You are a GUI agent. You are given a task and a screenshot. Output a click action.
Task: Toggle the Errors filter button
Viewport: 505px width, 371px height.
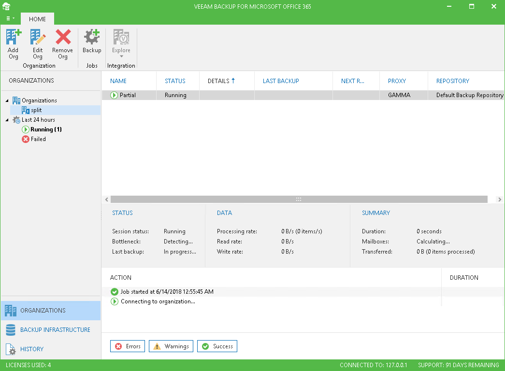click(128, 346)
